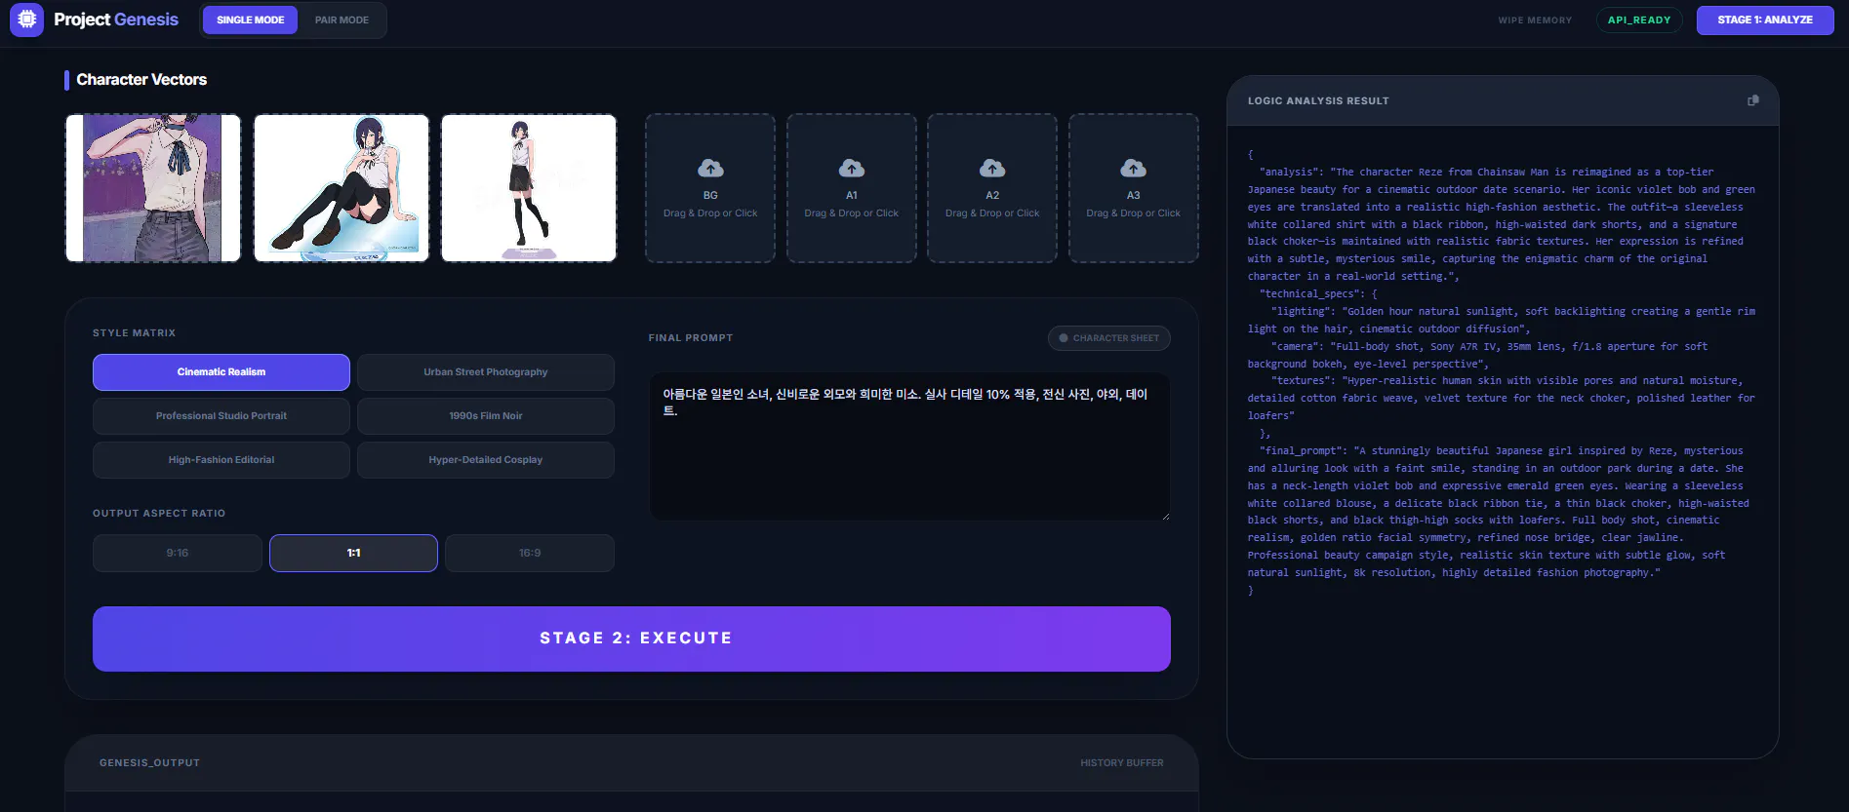The image size is (1849, 812).
Task: Click 'Drag & Drop or Click' under BG slot
Action: click(710, 213)
